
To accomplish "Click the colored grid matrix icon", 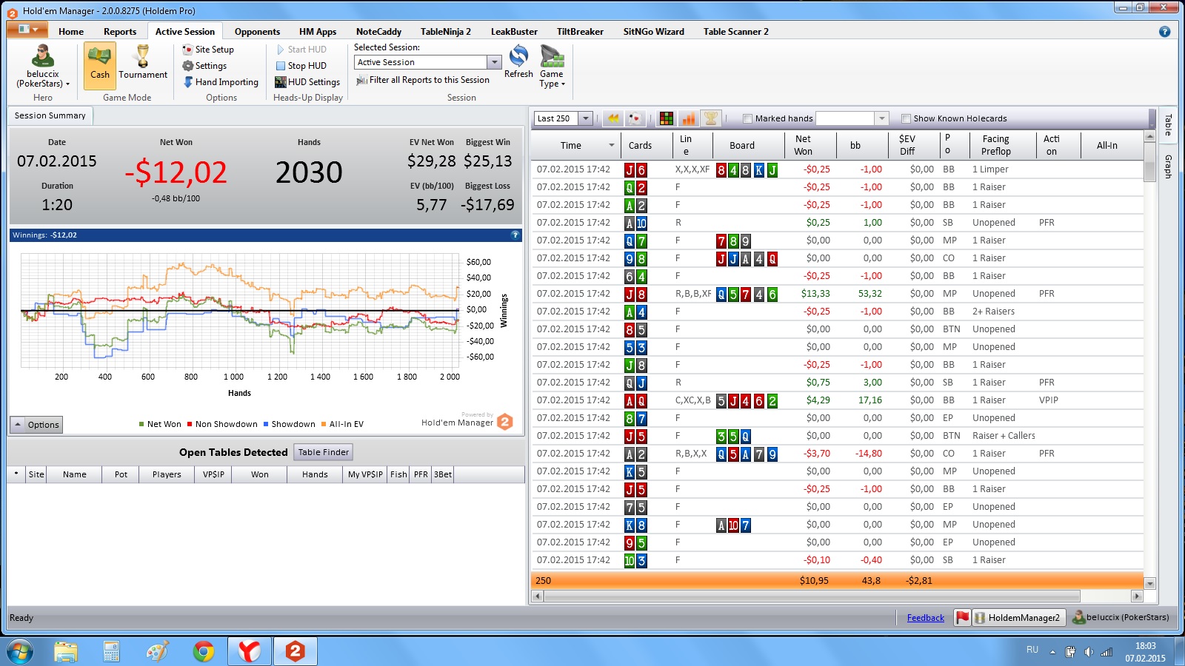I will pos(667,118).
